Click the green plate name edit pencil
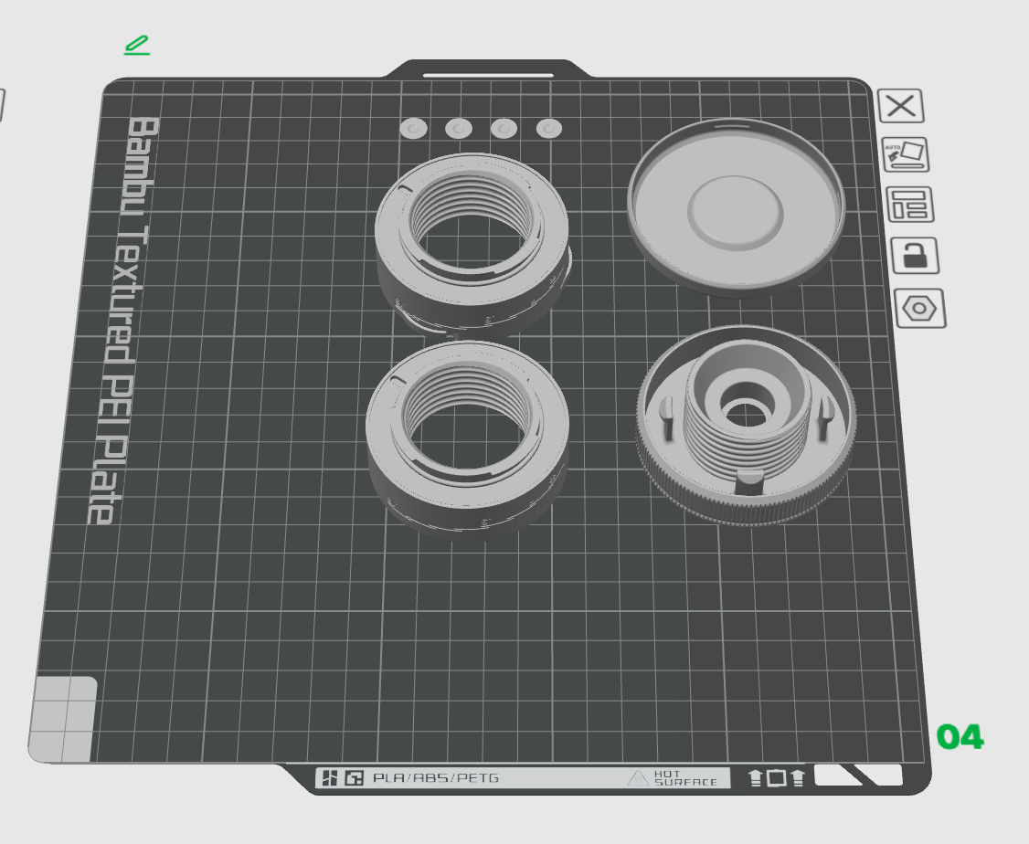 [137, 45]
